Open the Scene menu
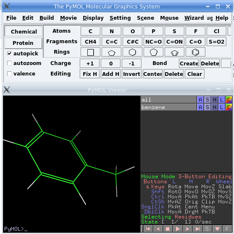 tap(145, 18)
